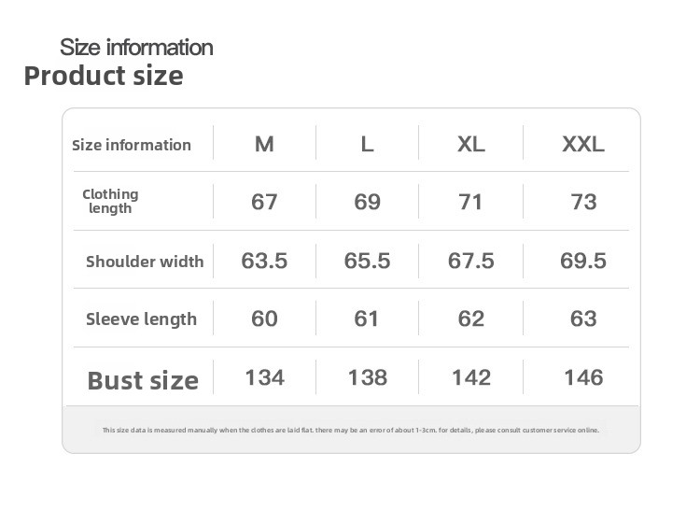700x510 pixels.
Task: Click the "Sleeve length" row label
Action: pyautogui.click(x=141, y=319)
